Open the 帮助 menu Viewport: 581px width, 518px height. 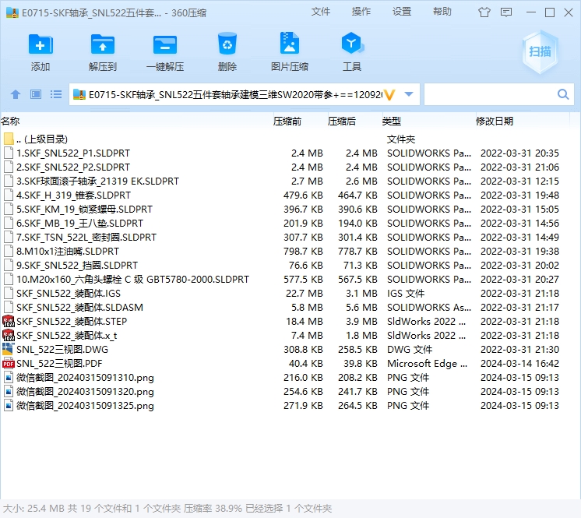click(x=442, y=12)
